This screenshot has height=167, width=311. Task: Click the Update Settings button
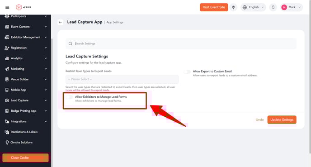(x=282, y=120)
